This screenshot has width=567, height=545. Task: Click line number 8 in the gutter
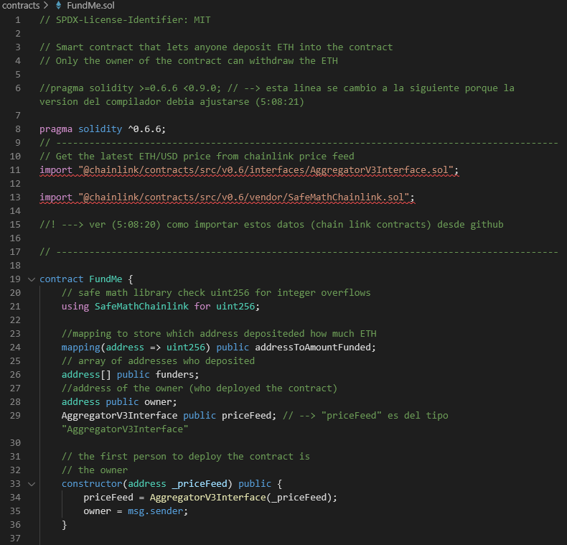[x=18, y=129]
